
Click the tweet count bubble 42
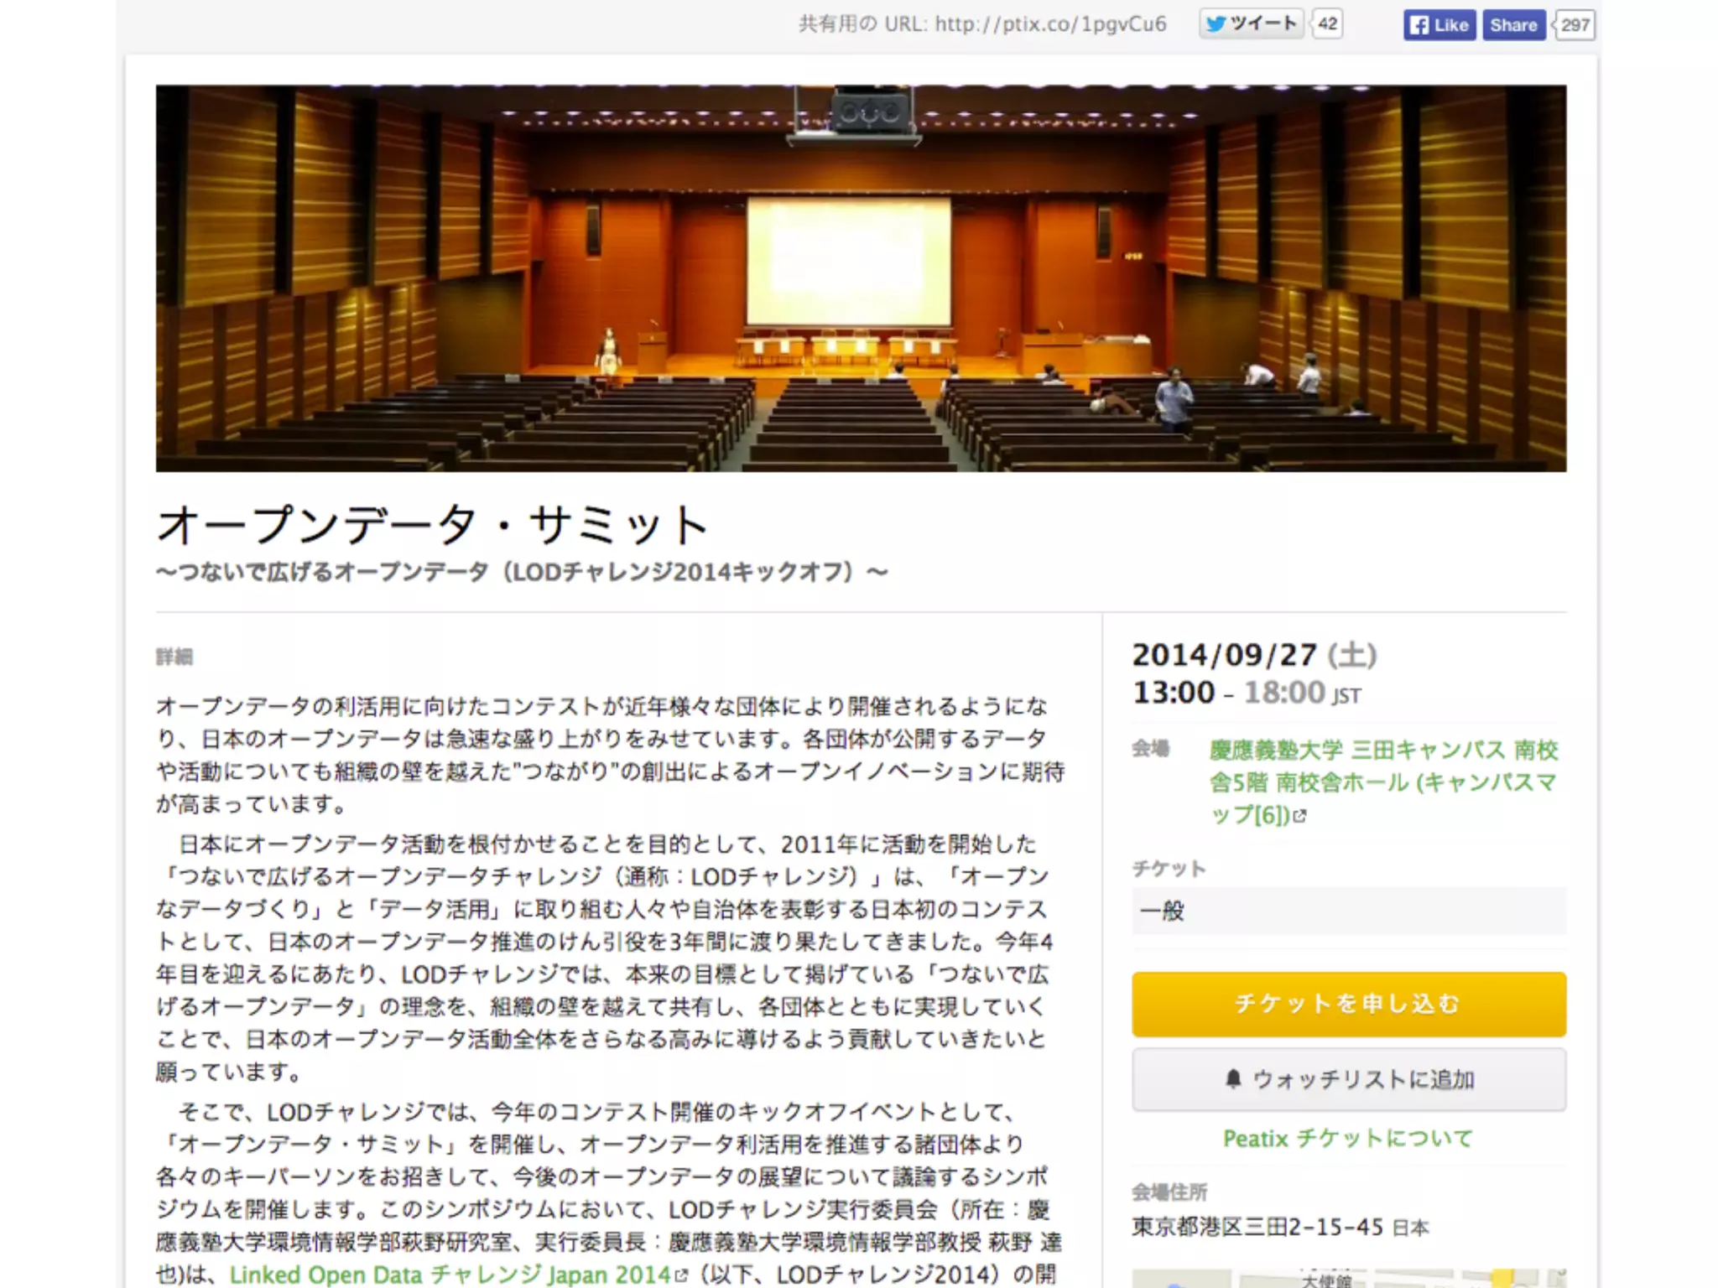coord(1327,23)
